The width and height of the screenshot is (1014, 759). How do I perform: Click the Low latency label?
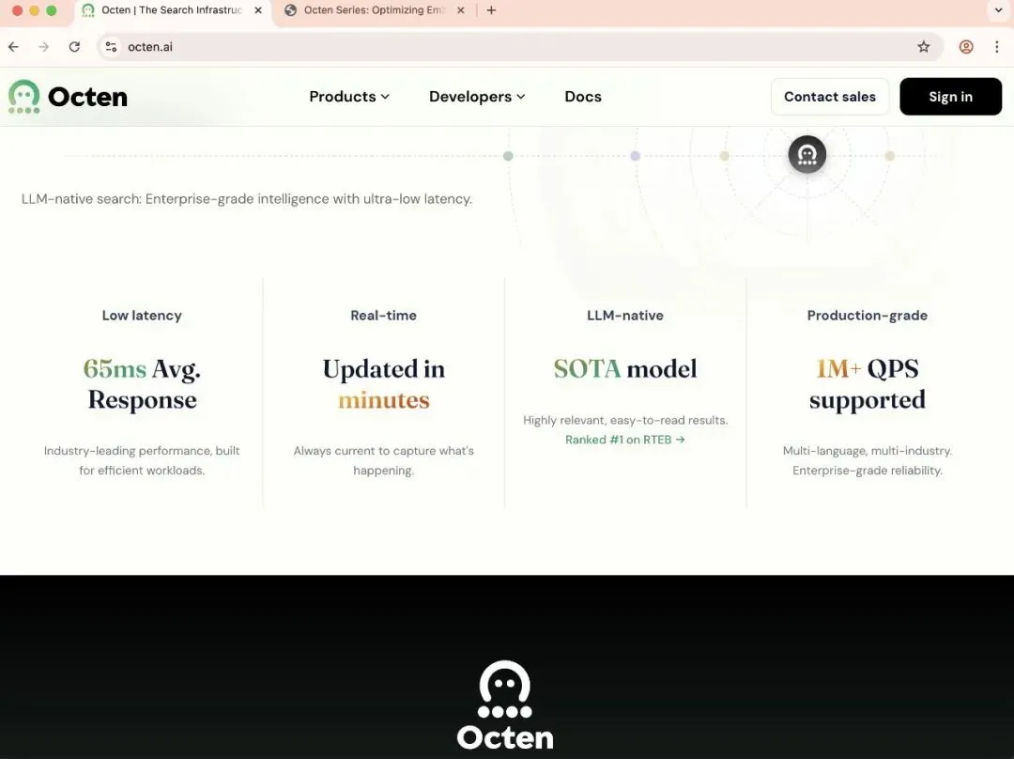[142, 315]
